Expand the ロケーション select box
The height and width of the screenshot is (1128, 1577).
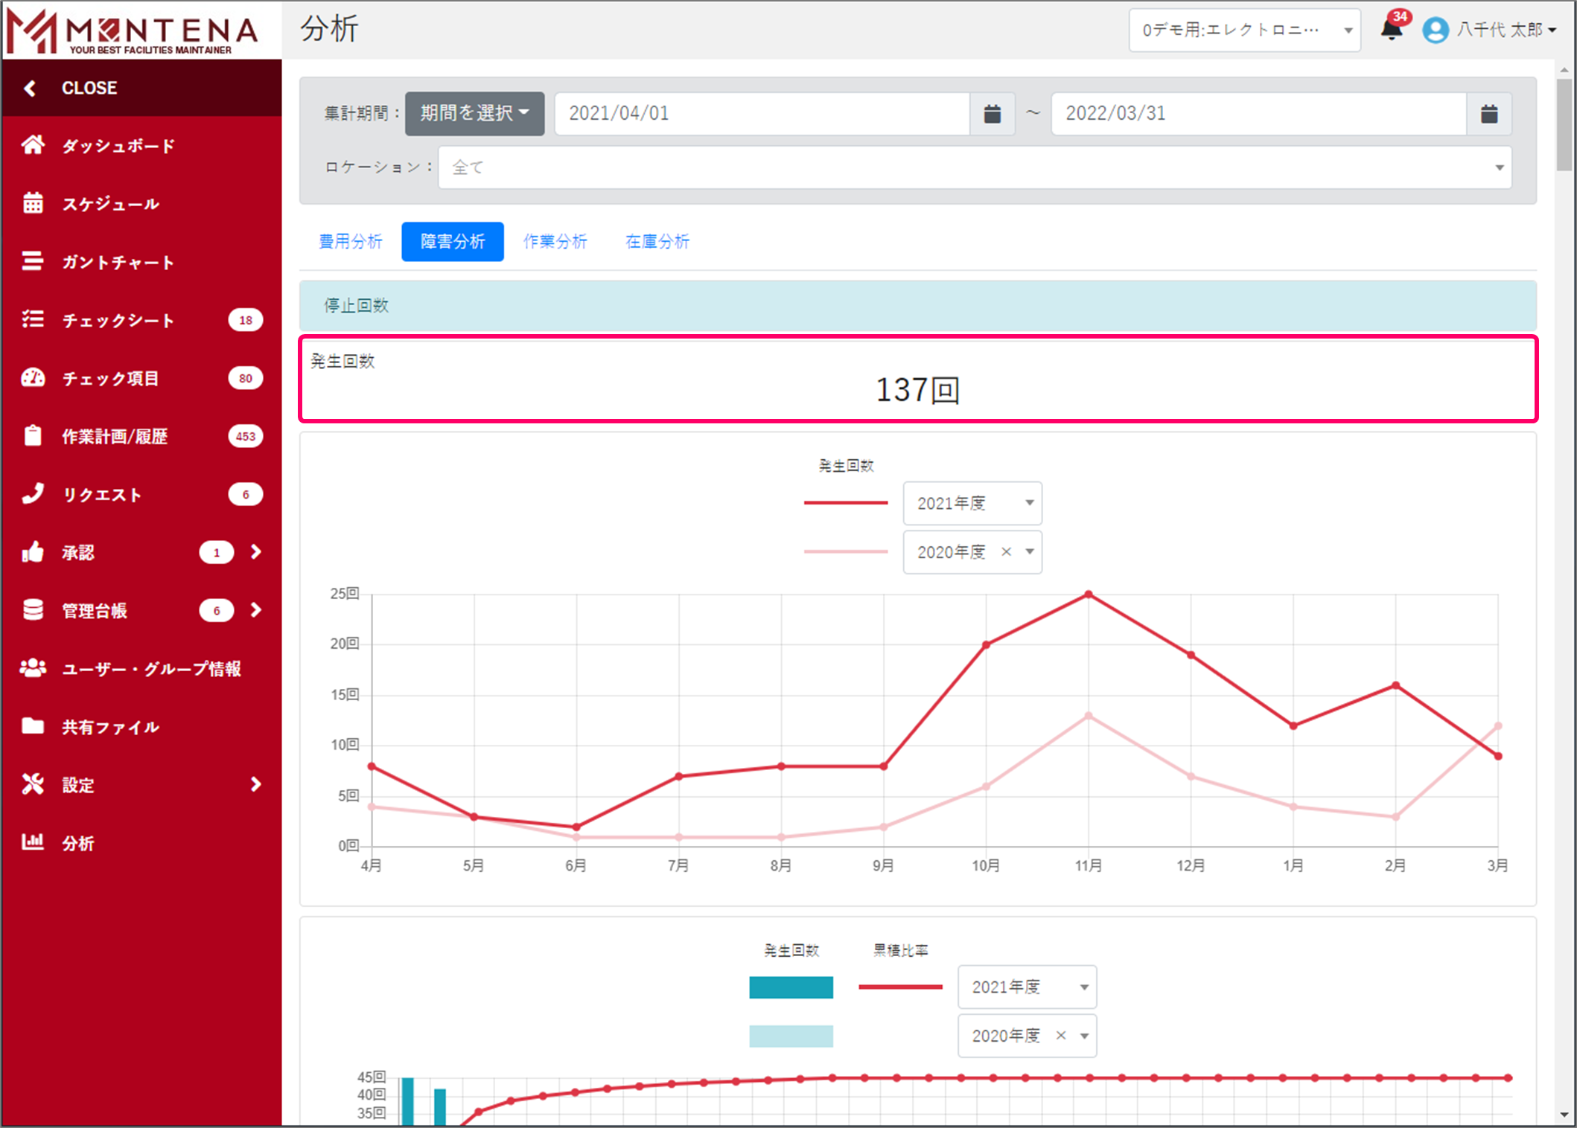[974, 167]
